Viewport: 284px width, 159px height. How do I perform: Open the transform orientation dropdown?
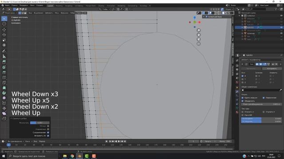[105, 9]
